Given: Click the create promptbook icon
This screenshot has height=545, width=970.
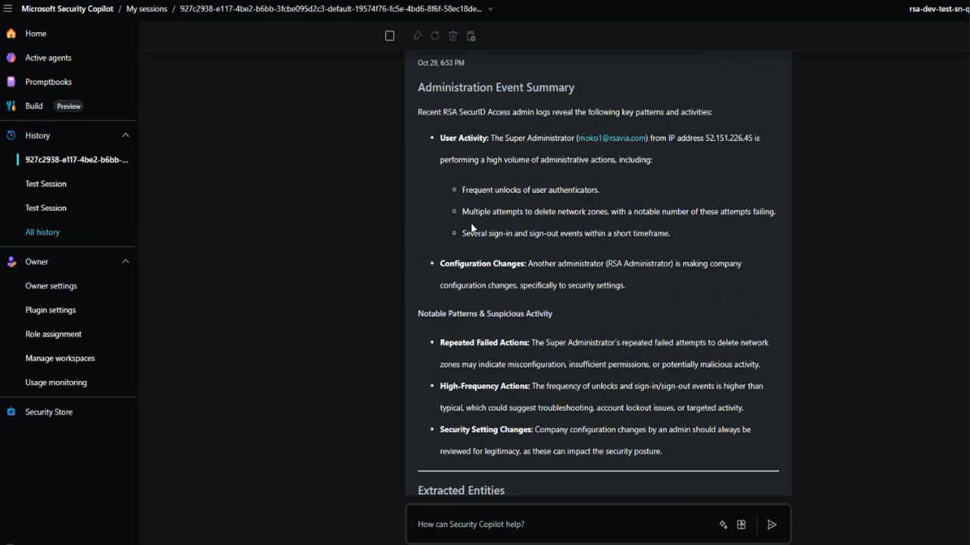Looking at the screenshot, I should (471, 36).
